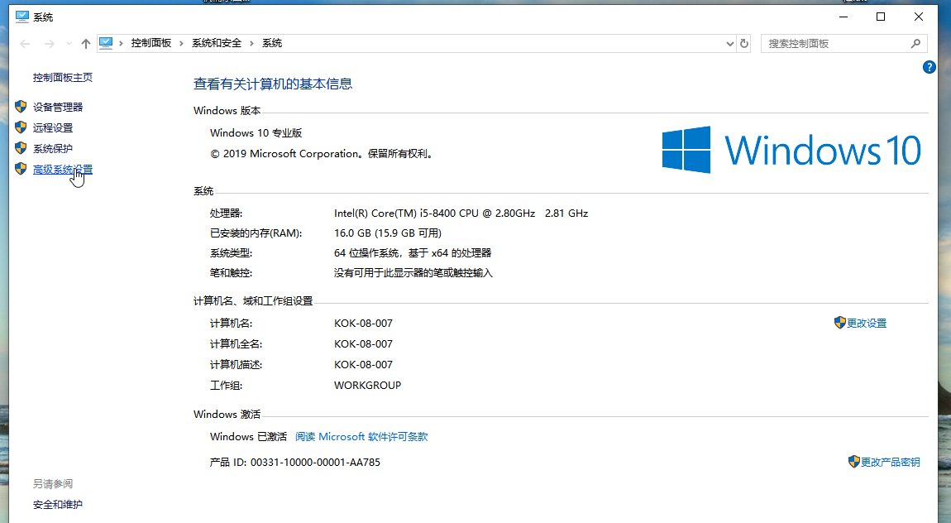Viewport: 951px width, 523px height.
Task: Click the shield icon beside 高级系统设置
Action: pyautogui.click(x=21, y=169)
